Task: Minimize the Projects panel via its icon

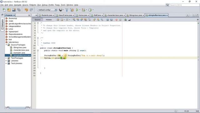Action: 29,15
